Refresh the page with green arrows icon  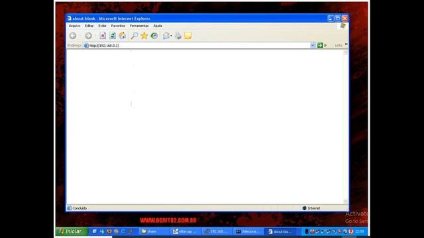click(x=113, y=36)
